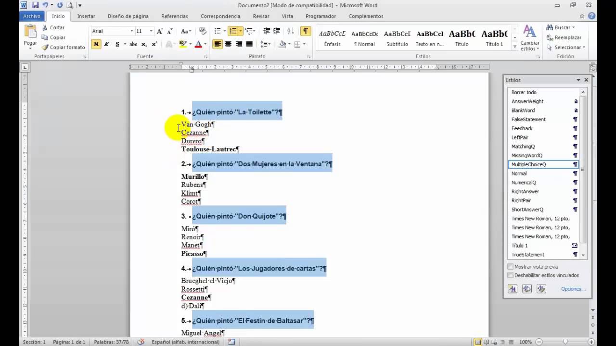Image resolution: width=616 pixels, height=346 pixels.
Task: Click the text highlight color button
Action: 182,44
